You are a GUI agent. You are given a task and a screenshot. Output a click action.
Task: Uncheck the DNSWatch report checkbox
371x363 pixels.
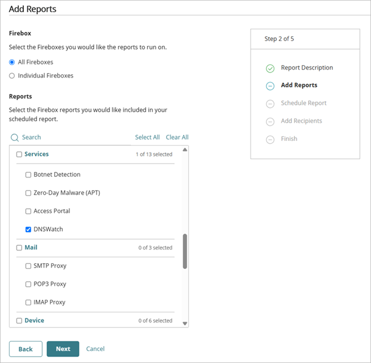click(28, 229)
